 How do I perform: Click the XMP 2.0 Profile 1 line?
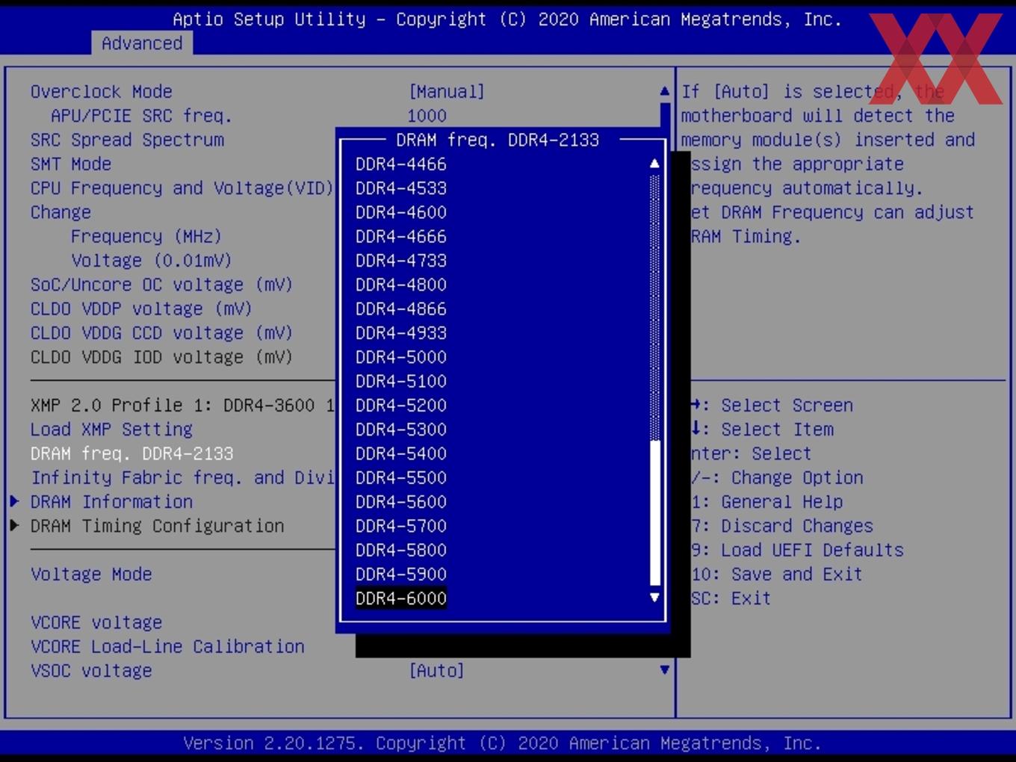click(x=182, y=406)
